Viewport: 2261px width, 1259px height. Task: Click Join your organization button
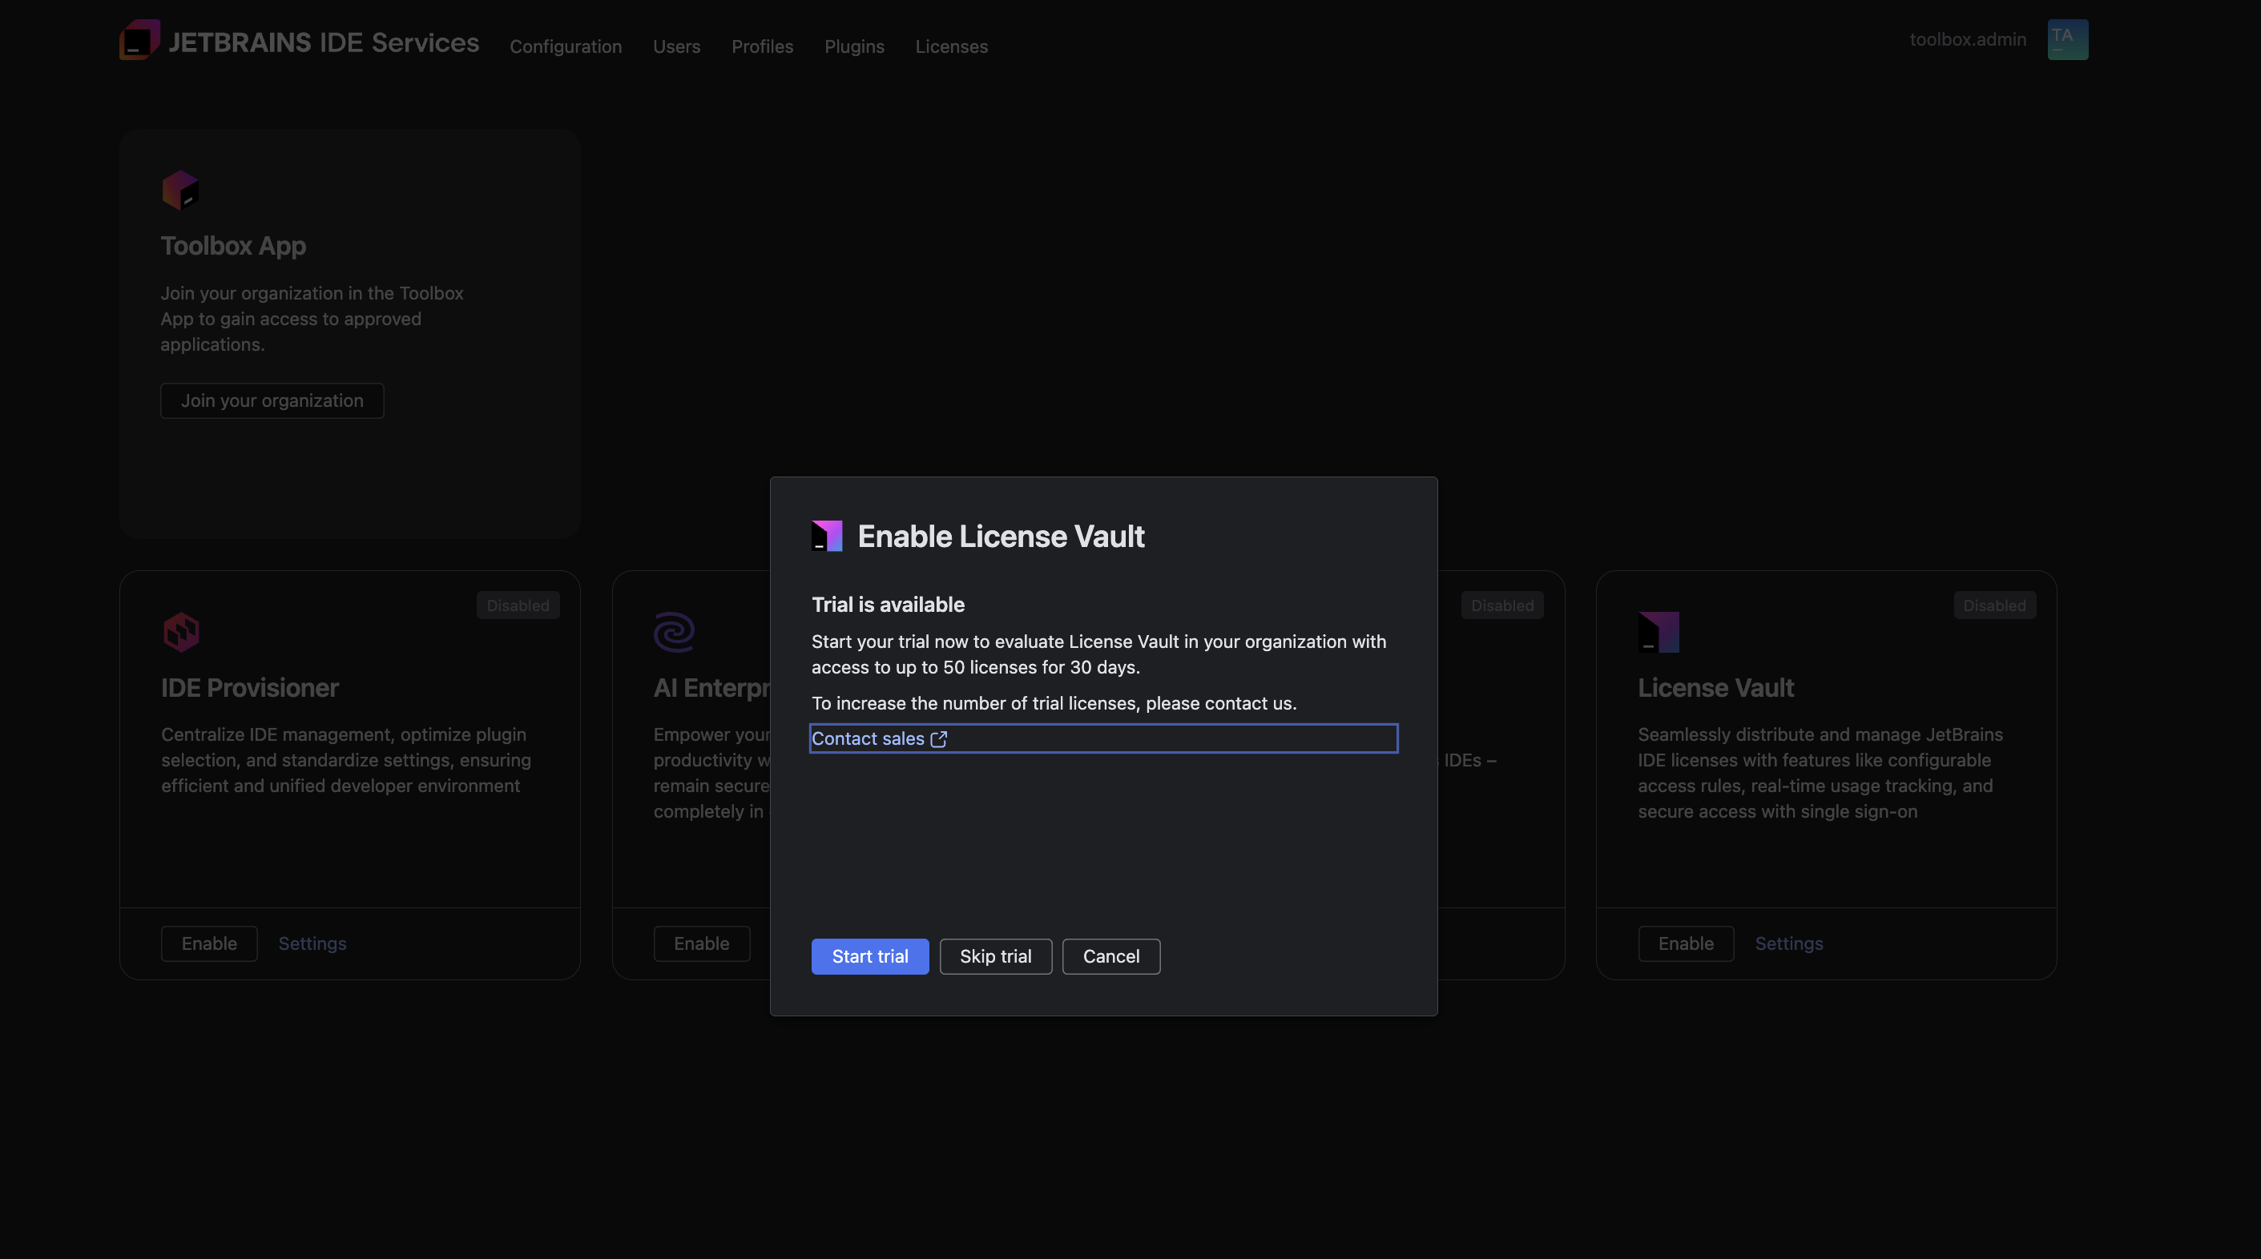272,401
